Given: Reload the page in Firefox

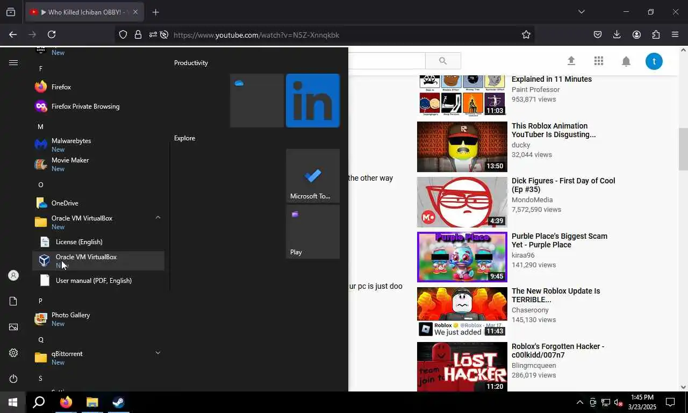Looking at the screenshot, I should tap(52, 34).
